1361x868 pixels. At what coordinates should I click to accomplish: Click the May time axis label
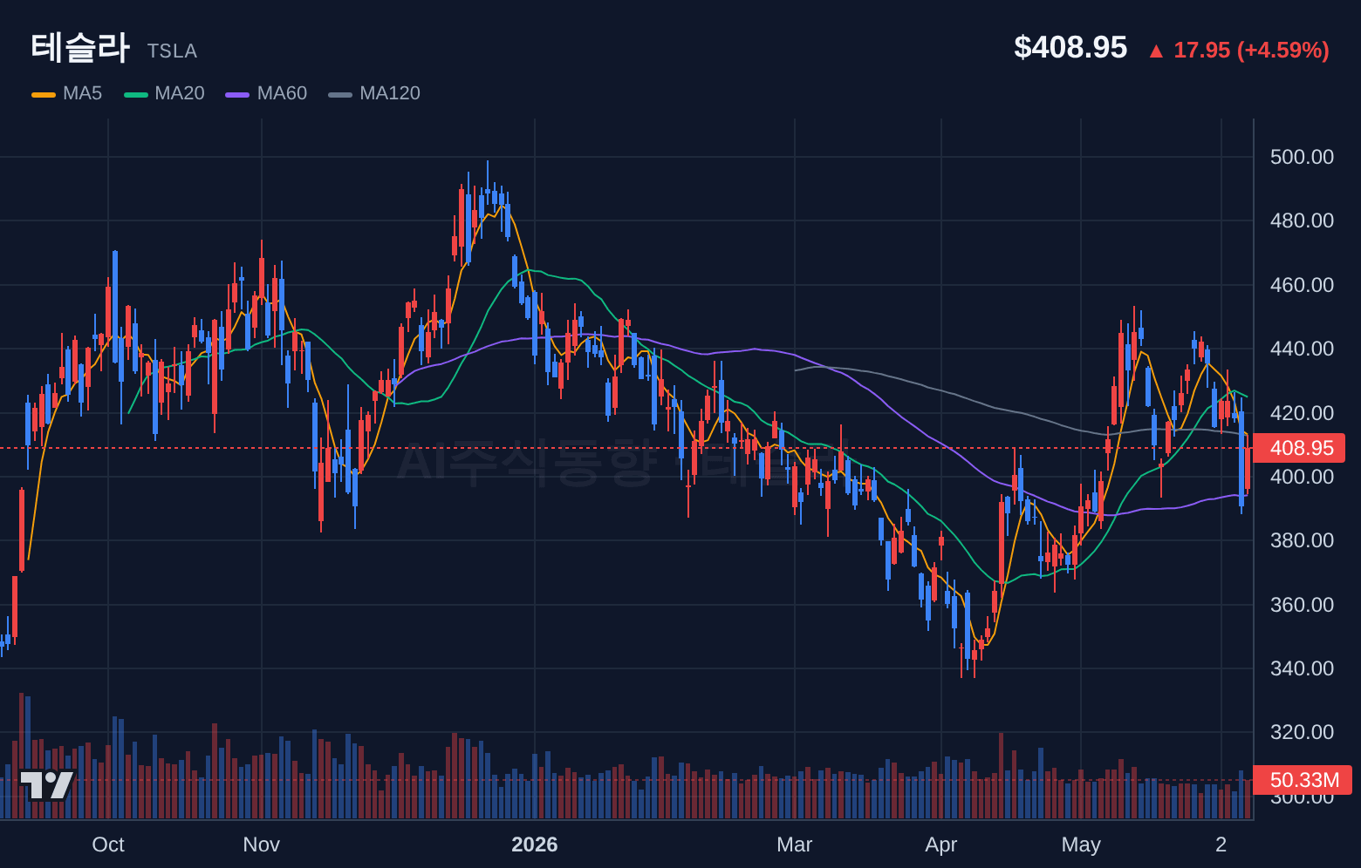pyautogui.click(x=1081, y=844)
